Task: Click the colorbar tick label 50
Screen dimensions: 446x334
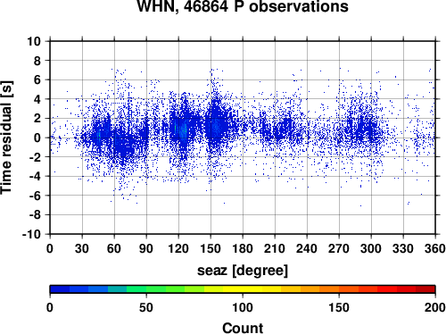Action: tap(146, 307)
